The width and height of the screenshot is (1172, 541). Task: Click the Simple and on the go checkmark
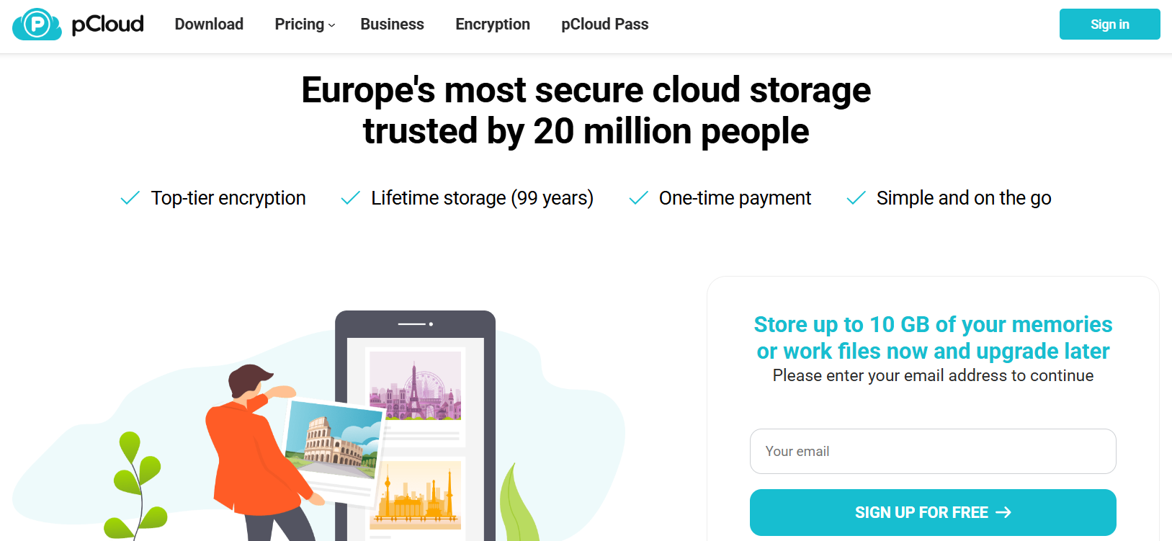(x=856, y=198)
